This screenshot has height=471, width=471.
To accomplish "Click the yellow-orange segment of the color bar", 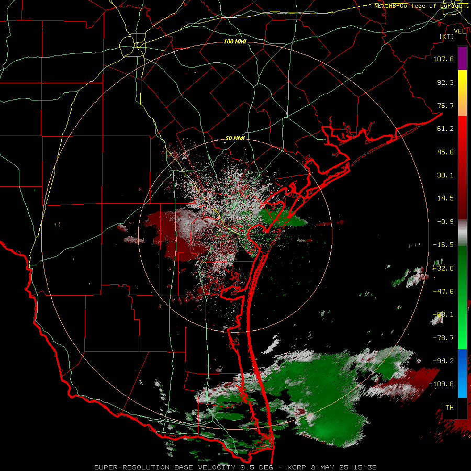I will [462, 93].
